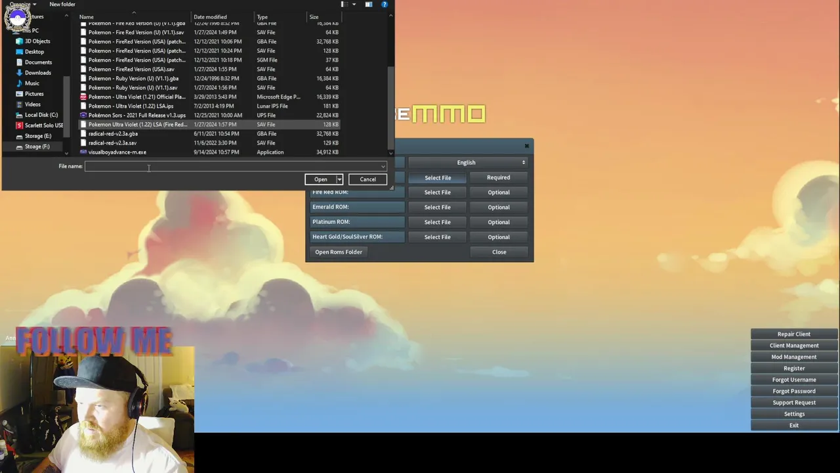This screenshot has width=840, height=473.
Task: Click the Register button
Action: [794, 369]
